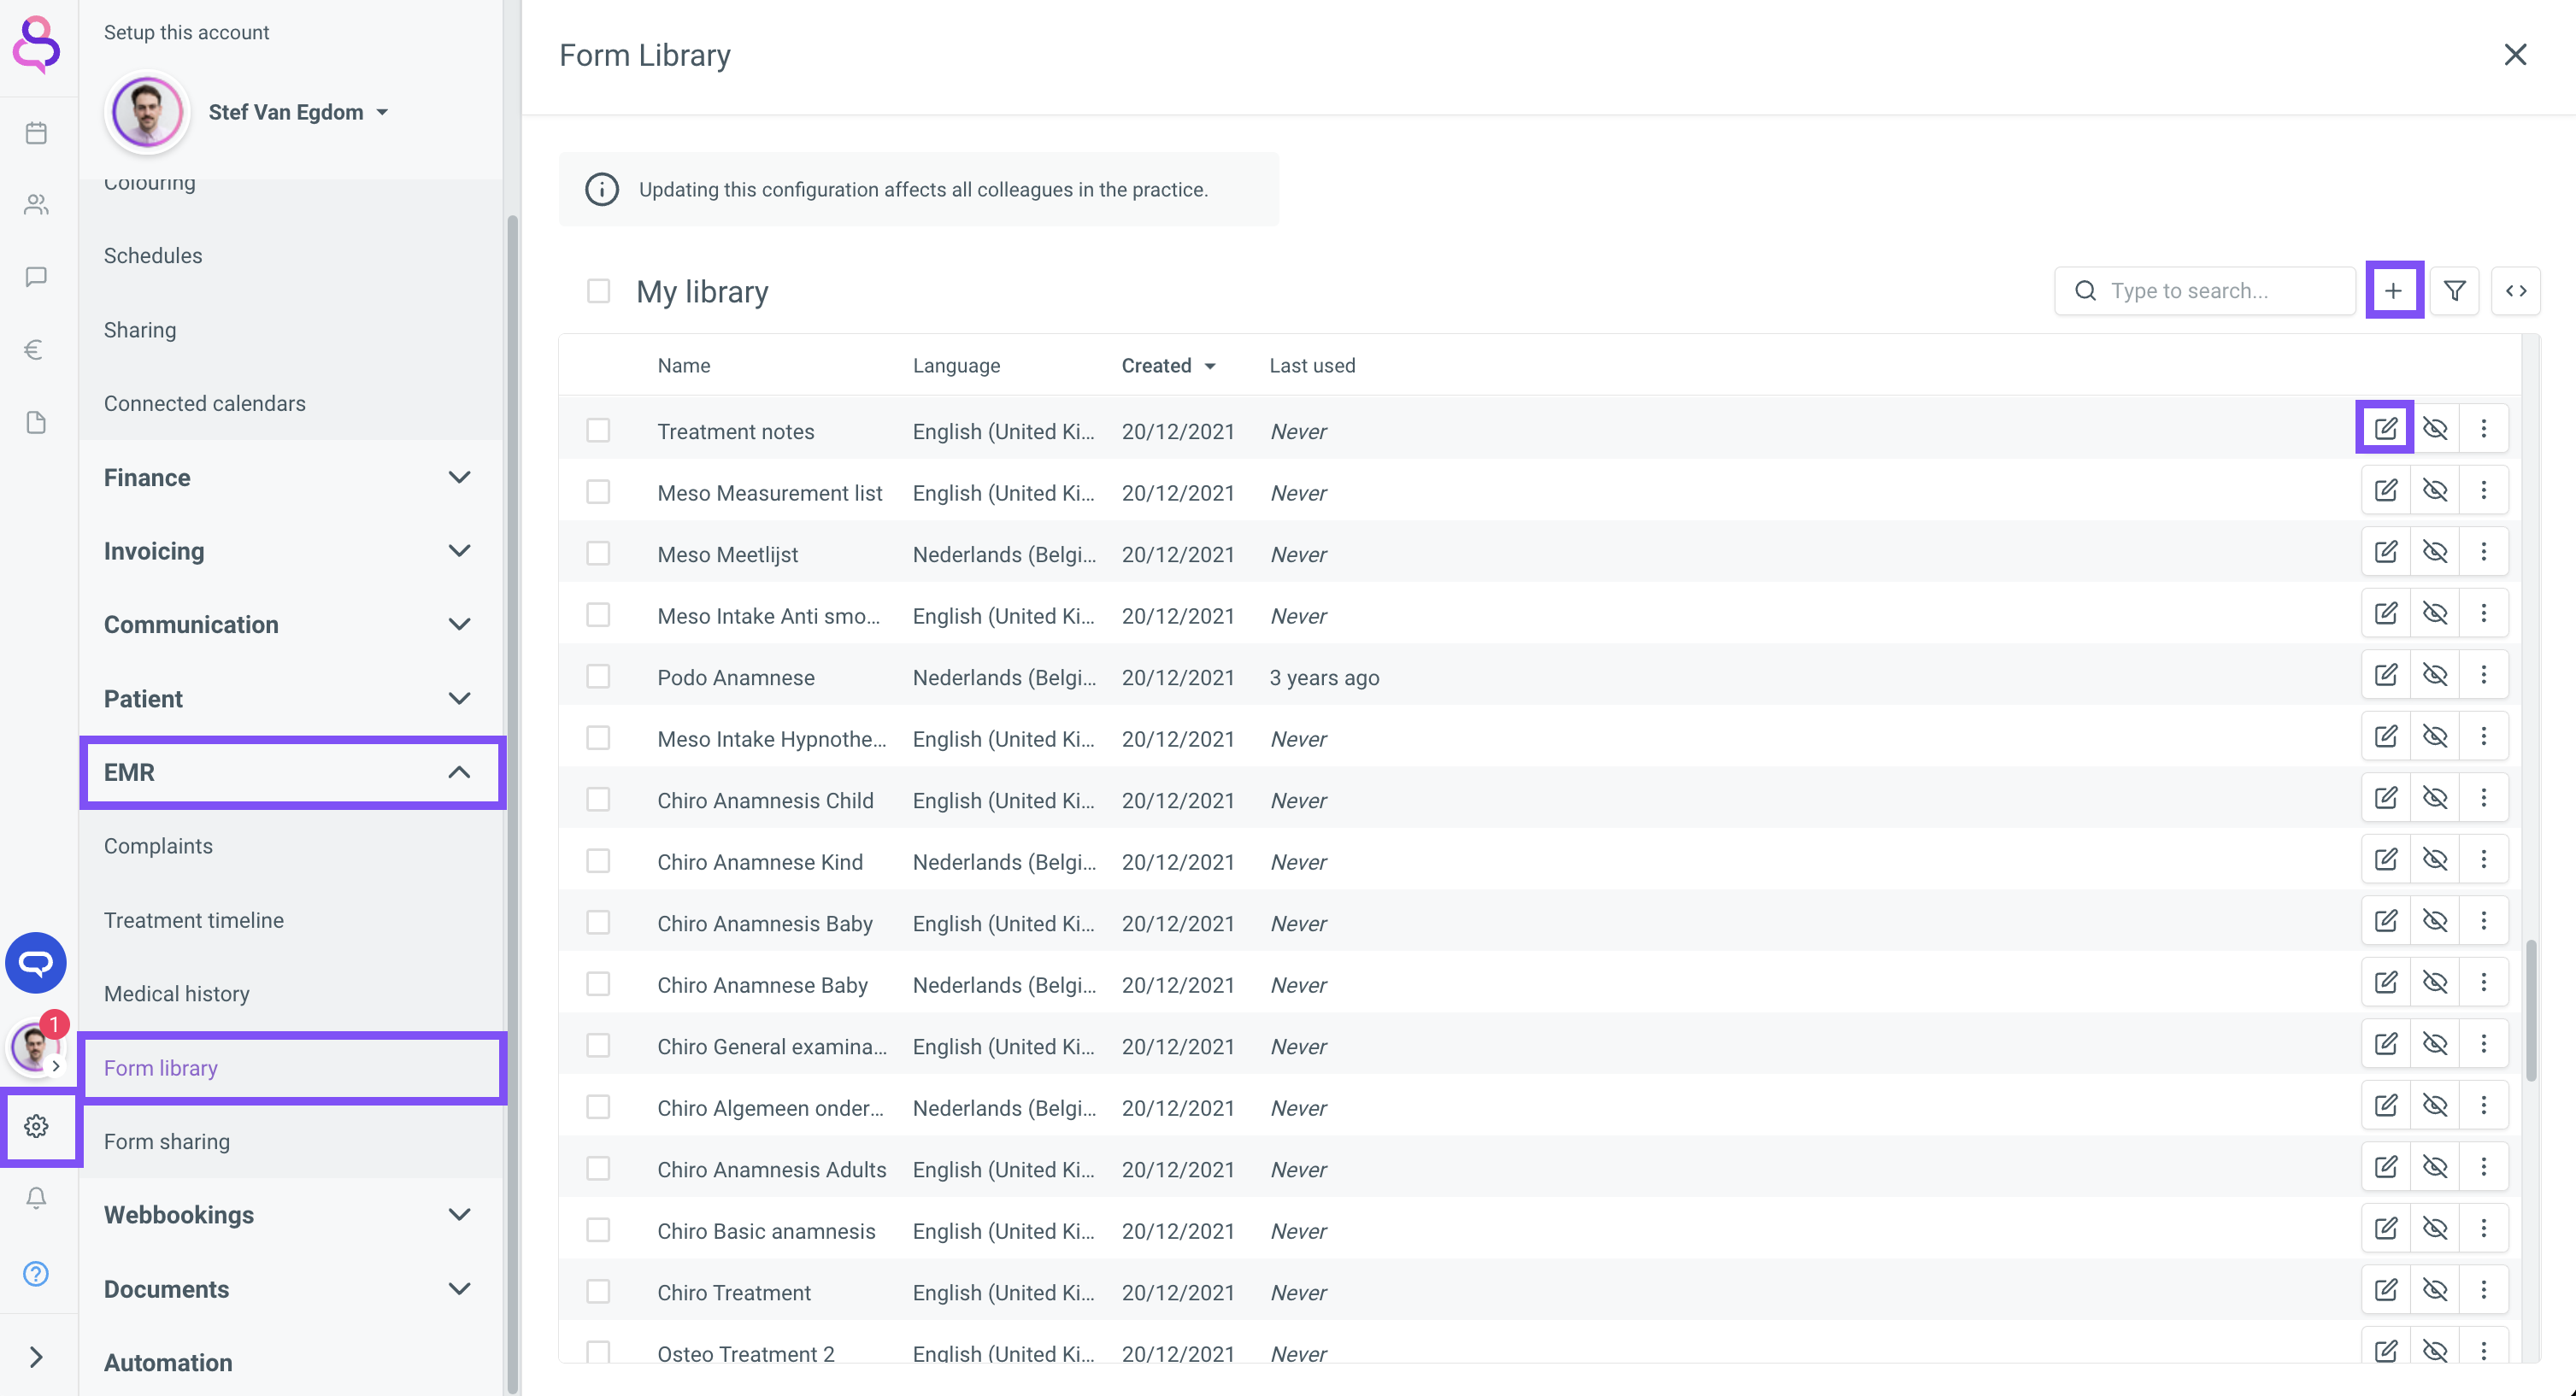Open the Schedules settings item

click(290, 255)
